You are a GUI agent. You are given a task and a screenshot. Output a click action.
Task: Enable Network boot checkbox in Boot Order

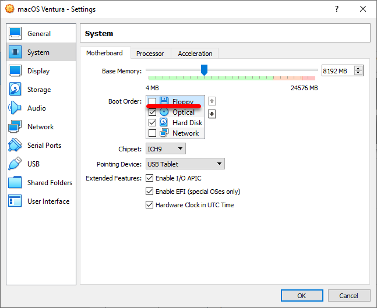pyautogui.click(x=152, y=133)
